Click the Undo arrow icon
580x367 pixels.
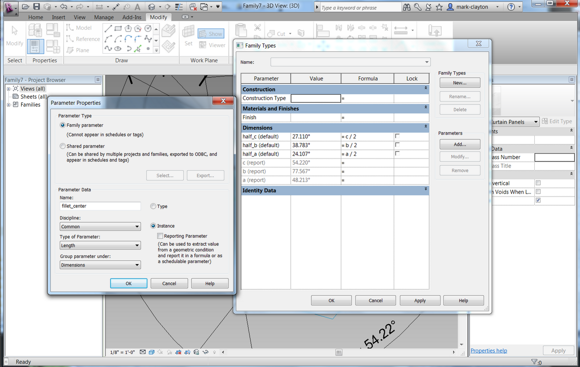[x=63, y=7]
